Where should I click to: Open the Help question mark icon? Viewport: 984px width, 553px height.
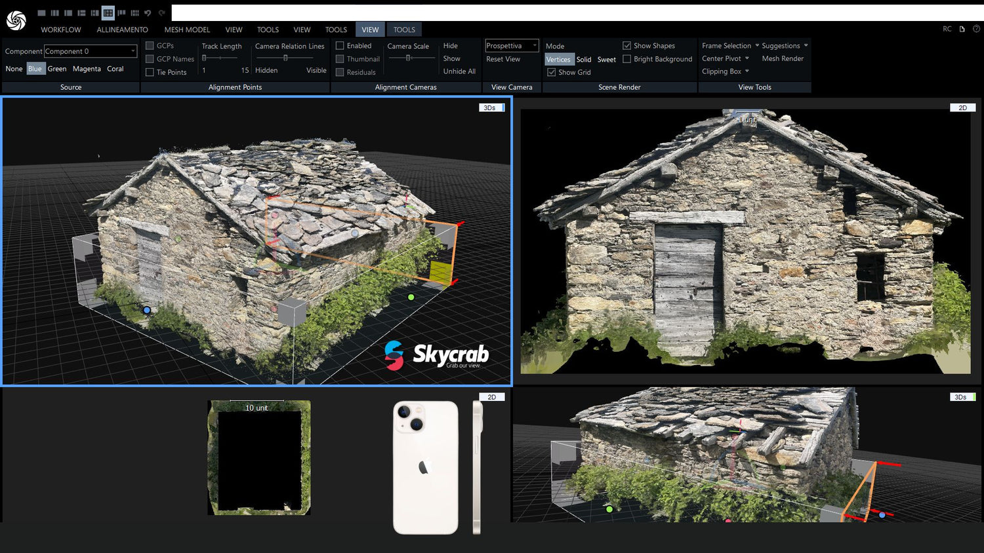(975, 29)
